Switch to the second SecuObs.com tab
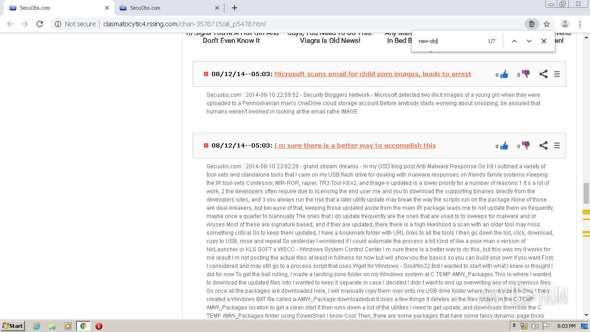Viewport: 590px width, 332px height. (168, 8)
